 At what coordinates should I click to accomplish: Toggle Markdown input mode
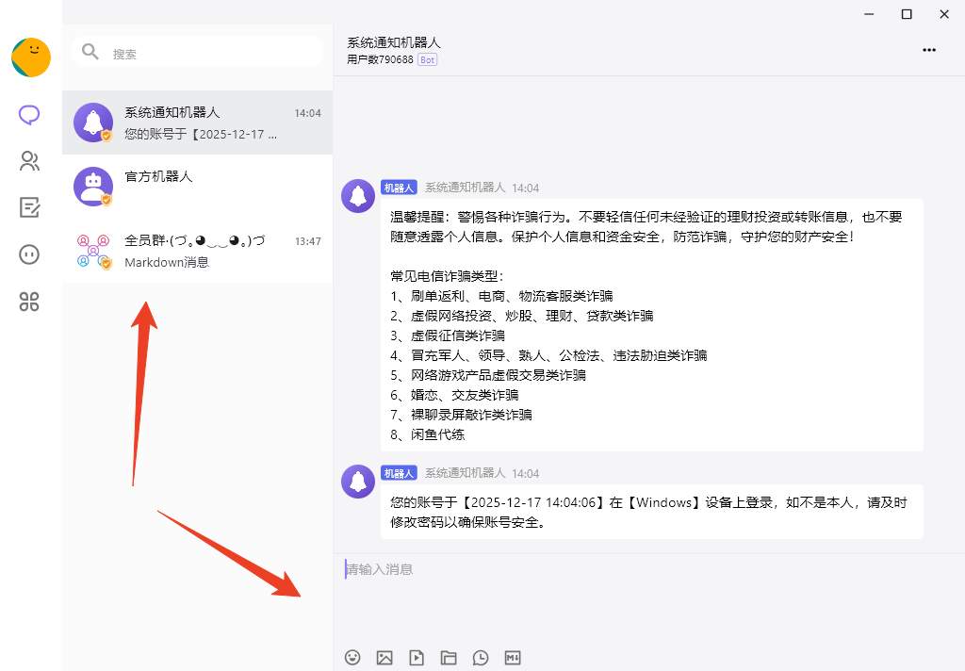point(513,657)
